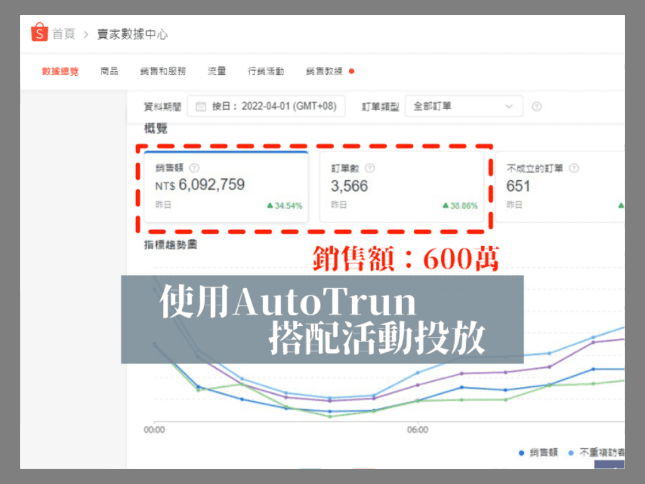Go to 首頁 breadcrumb link

click(x=64, y=34)
